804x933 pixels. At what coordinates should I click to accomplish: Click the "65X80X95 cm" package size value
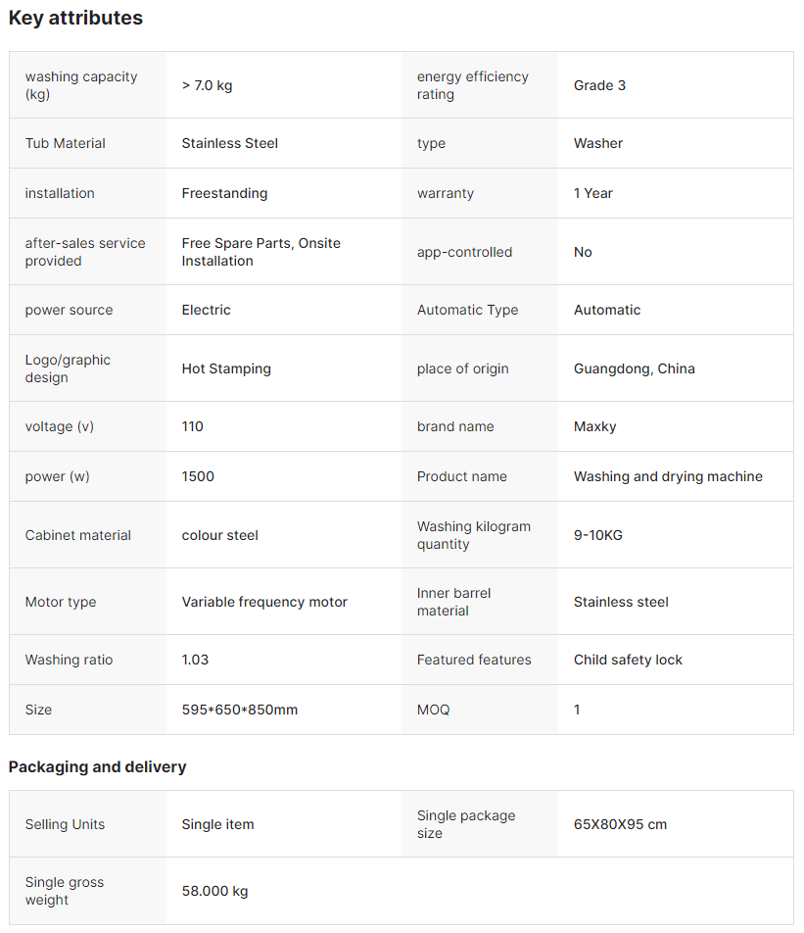[x=620, y=824]
